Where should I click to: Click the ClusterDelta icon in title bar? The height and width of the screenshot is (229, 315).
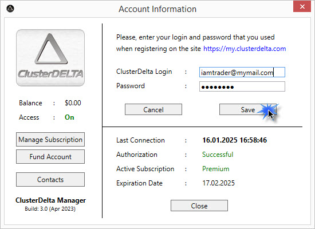point(10,9)
